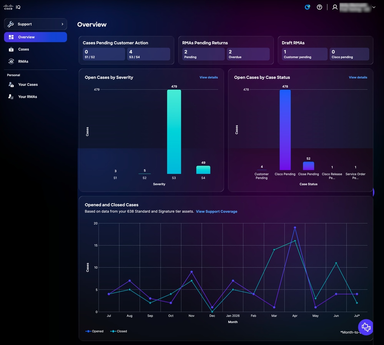This screenshot has width=384, height=345.
Task: Expand the Support menu chevron
Action: (62, 24)
